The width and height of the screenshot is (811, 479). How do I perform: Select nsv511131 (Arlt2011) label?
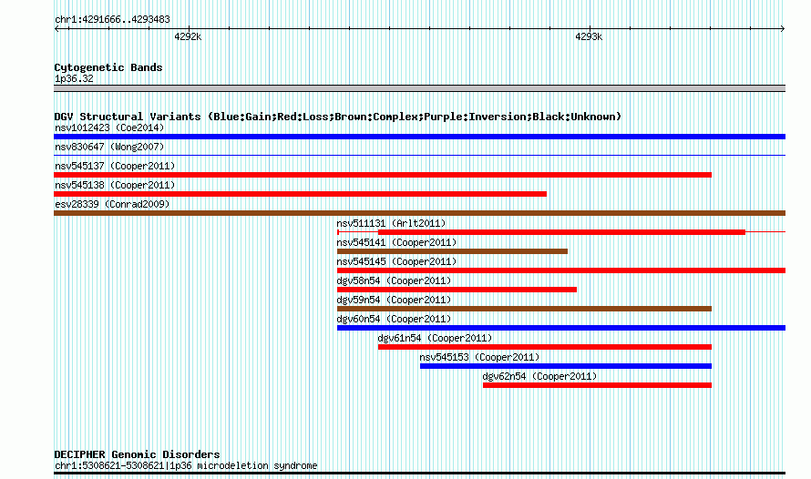[x=391, y=223]
